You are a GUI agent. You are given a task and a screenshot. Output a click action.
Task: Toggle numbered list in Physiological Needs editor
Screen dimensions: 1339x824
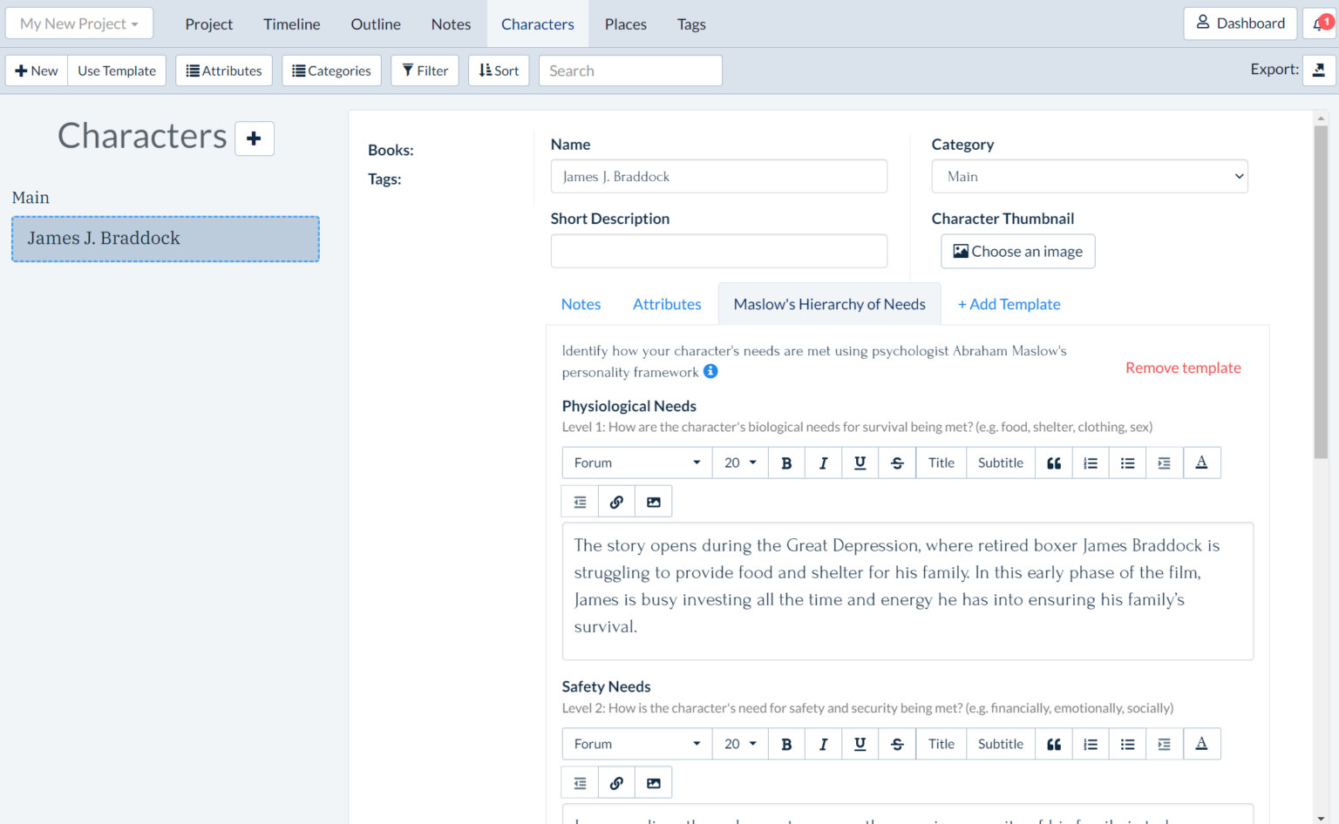[1090, 463]
